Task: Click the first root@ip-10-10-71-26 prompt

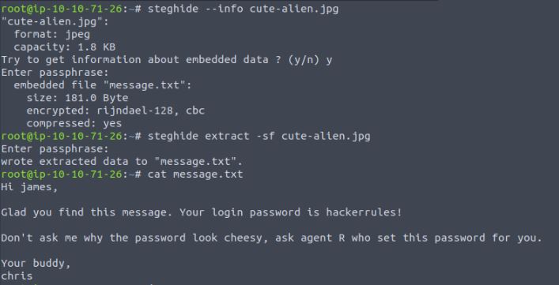Action: (62, 9)
